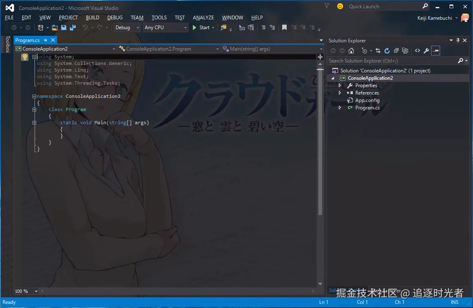The image size is (473, 308).
Task: Expand the References node
Action: pos(340,93)
